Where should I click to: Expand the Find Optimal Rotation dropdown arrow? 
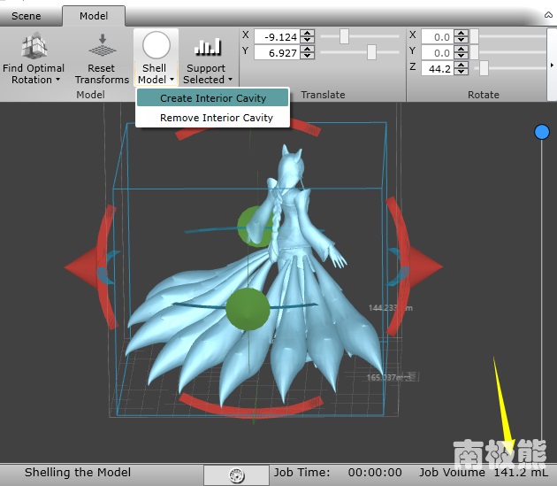coord(57,80)
